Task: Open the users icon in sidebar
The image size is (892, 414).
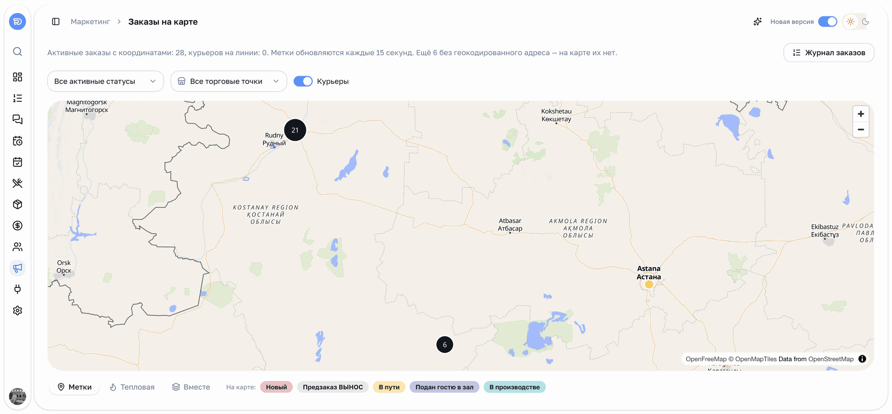Action: (x=17, y=247)
